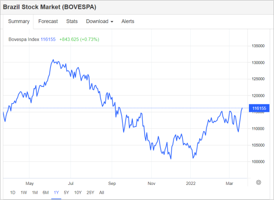Select the 25Y time range
This screenshot has width=274, height=200.
90,192
